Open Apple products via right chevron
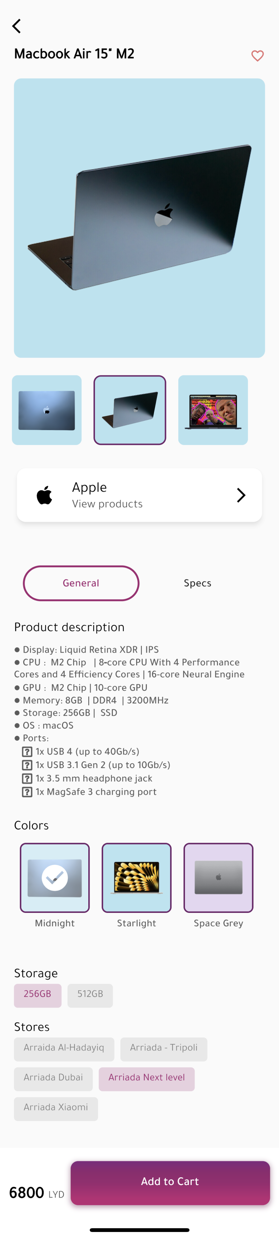The height and width of the screenshot is (1237, 279). (x=241, y=495)
